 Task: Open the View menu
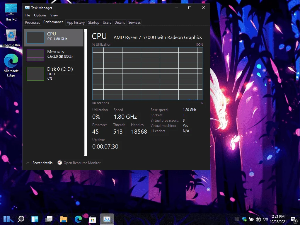54,15
